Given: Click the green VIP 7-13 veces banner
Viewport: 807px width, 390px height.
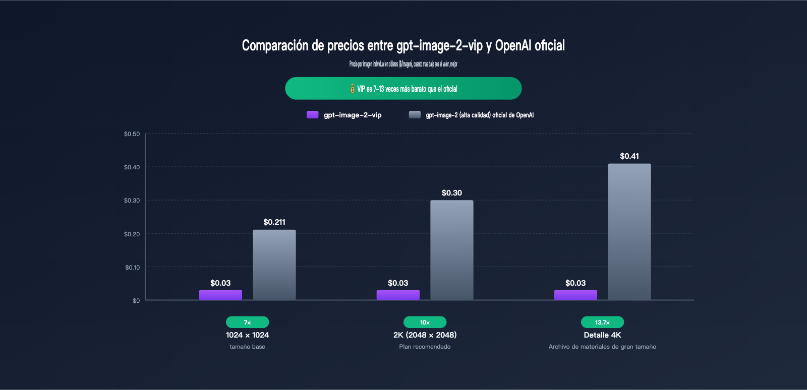Looking at the screenshot, I should (x=403, y=88).
